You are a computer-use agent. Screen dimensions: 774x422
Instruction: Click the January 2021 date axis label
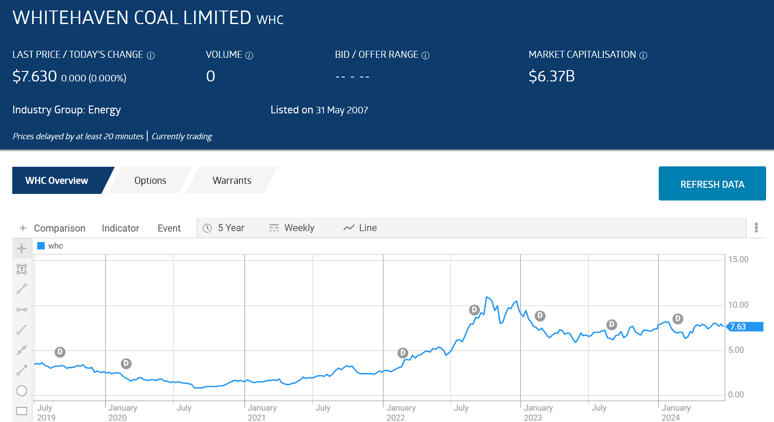262,412
